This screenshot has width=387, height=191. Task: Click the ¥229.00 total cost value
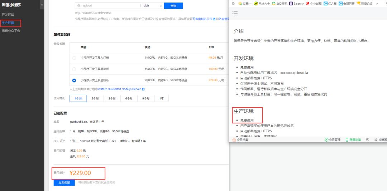[x=80, y=173]
